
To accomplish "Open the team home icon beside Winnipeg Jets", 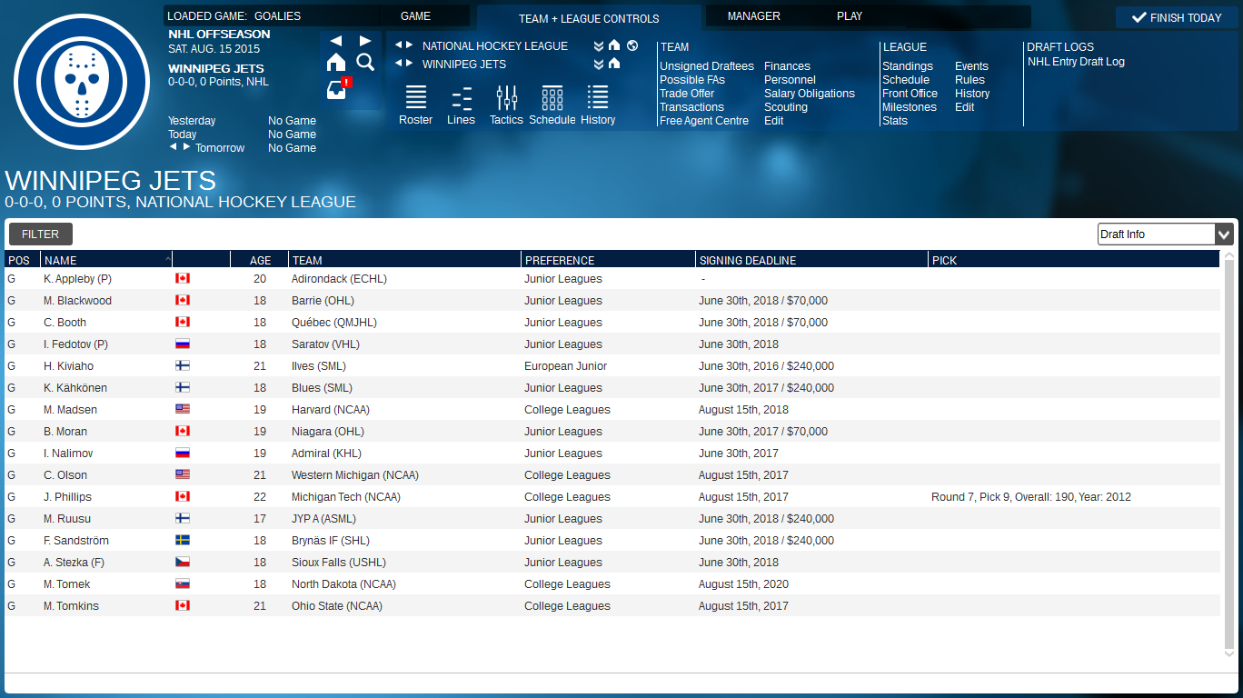I will 614,64.
